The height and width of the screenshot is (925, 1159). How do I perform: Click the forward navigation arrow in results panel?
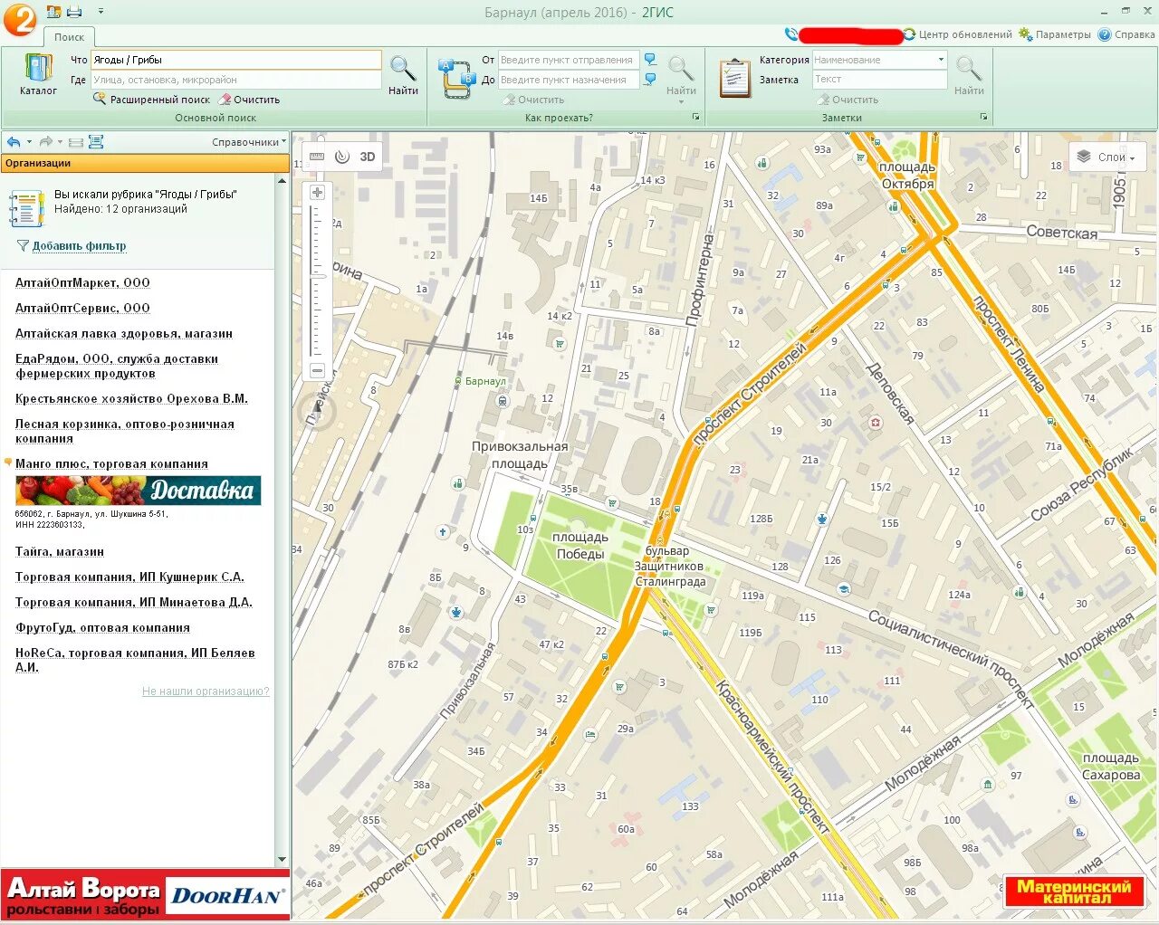(45, 142)
